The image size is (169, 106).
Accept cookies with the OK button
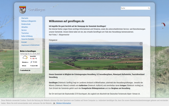pyautogui.click(x=54, y=103)
